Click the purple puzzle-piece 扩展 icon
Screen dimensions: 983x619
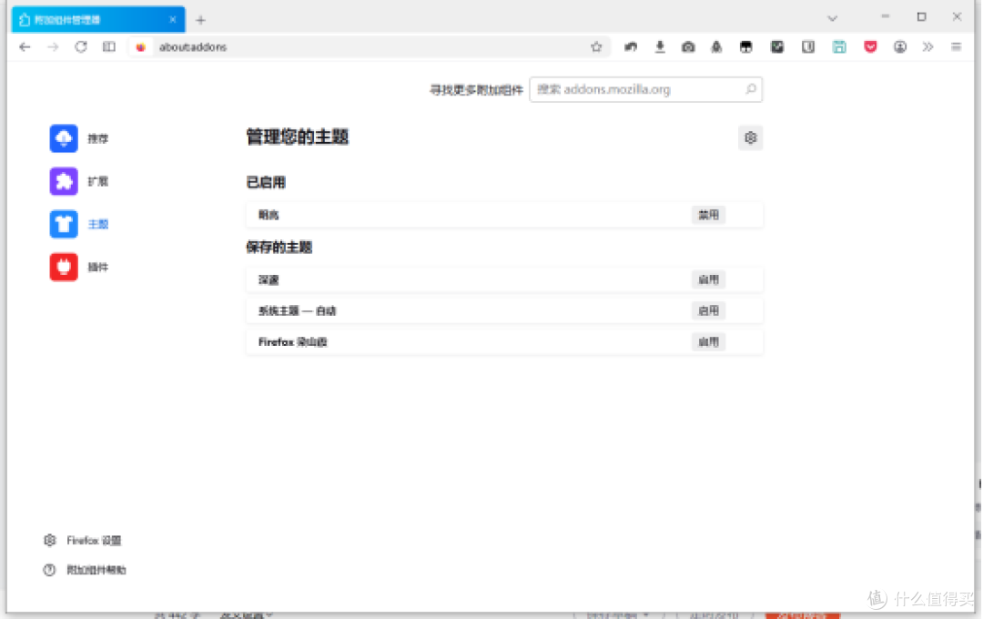[x=64, y=181]
